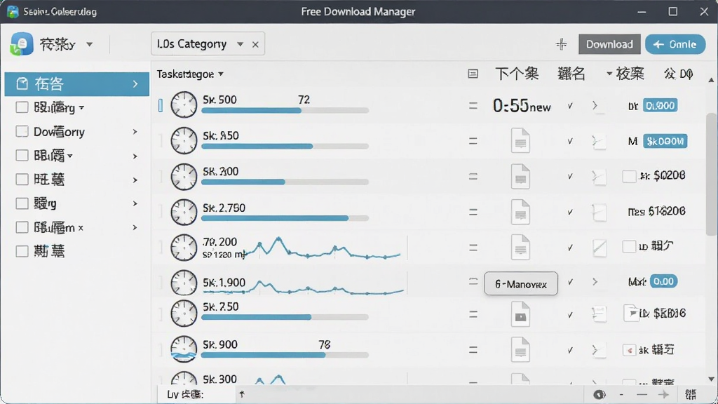Clear the I.Ds Category filter with the X
Viewport: 718px width, 404px height.
pos(255,44)
